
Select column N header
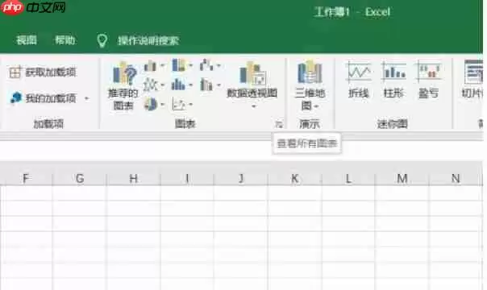pos(456,178)
